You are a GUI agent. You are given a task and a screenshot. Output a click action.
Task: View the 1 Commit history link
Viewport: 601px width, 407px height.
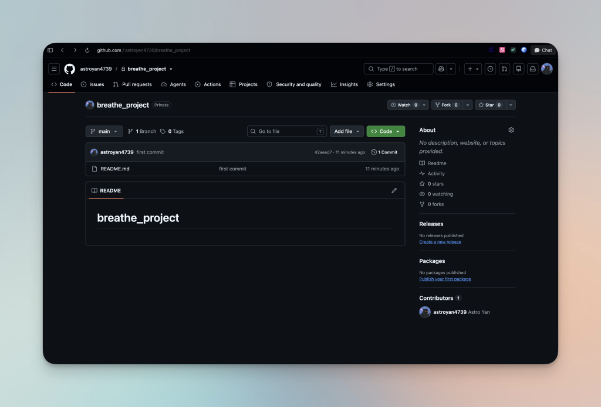tap(384, 152)
